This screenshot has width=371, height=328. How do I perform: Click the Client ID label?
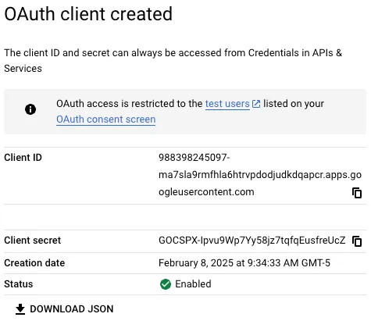(23, 158)
